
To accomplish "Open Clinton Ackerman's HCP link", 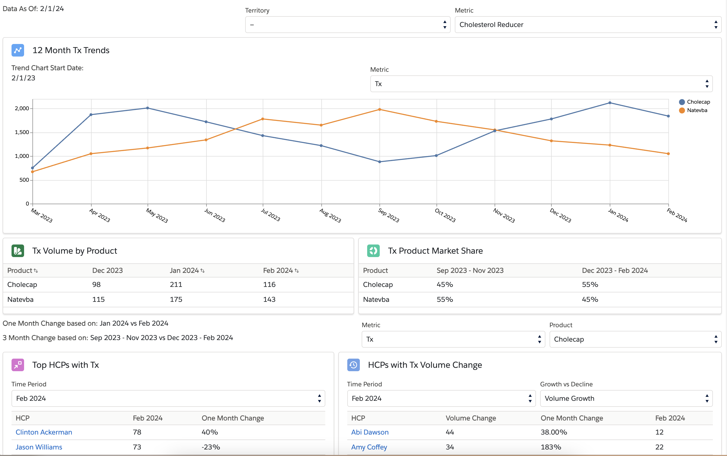I will [44, 432].
